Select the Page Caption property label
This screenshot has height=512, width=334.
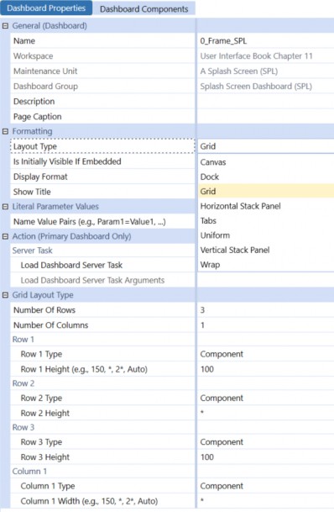tap(38, 117)
